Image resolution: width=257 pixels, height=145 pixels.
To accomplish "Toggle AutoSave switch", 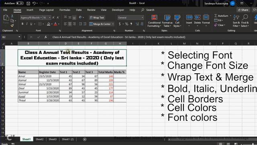I will tap(20, 3).
